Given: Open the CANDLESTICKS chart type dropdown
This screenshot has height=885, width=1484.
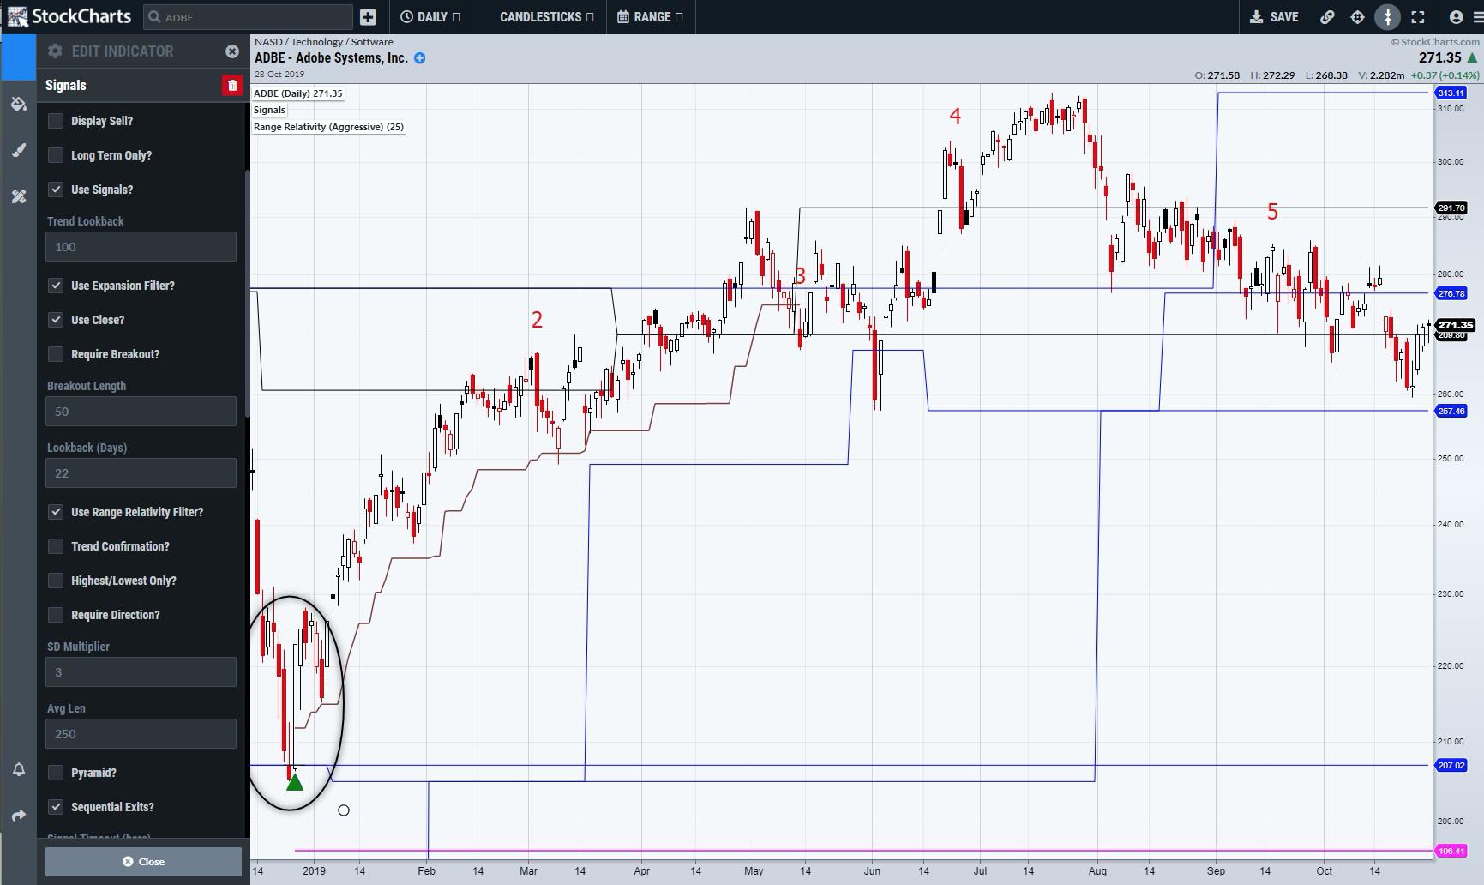Looking at the screenshot, I should [x=546, y=17].
